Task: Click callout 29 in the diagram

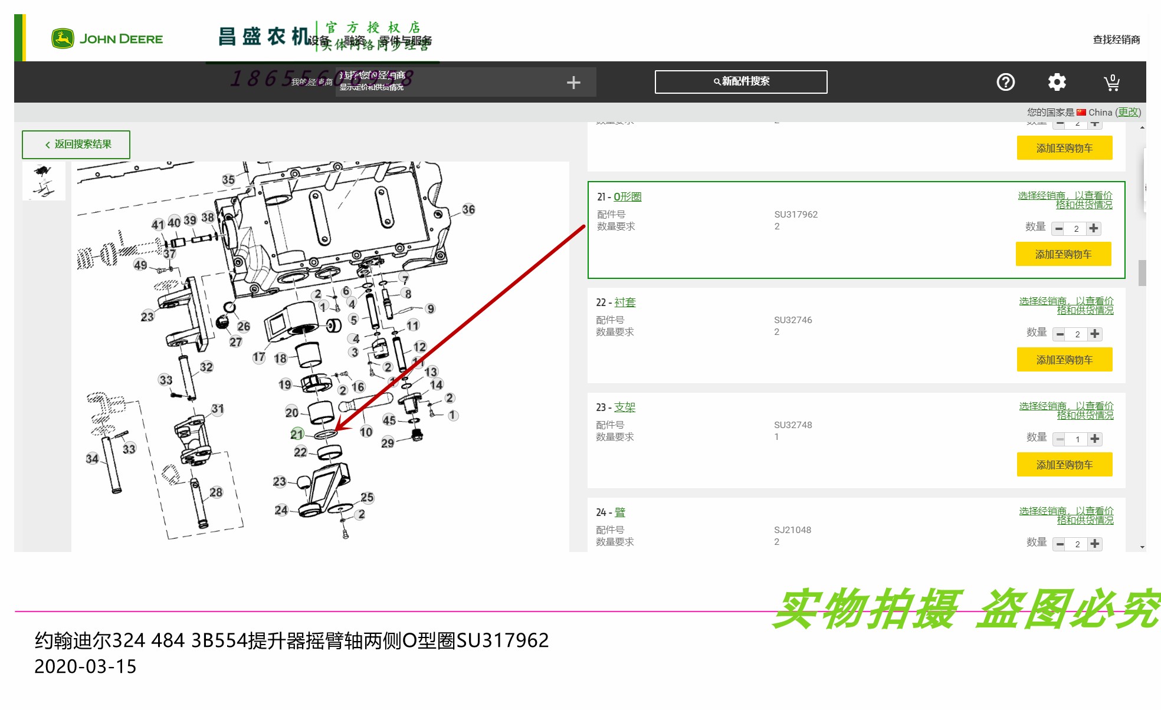Action: [388, 443]
